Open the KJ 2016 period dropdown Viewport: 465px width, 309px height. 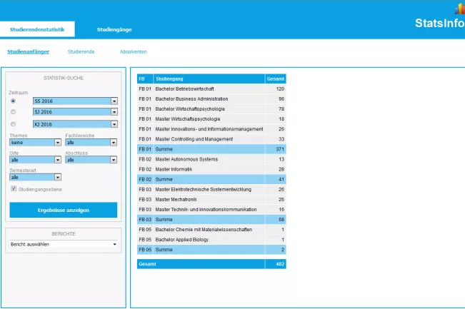coord(114,124)
